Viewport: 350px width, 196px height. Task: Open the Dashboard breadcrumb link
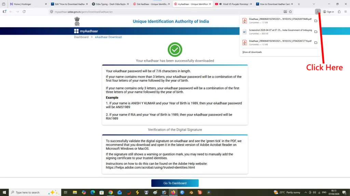point(81,37)
